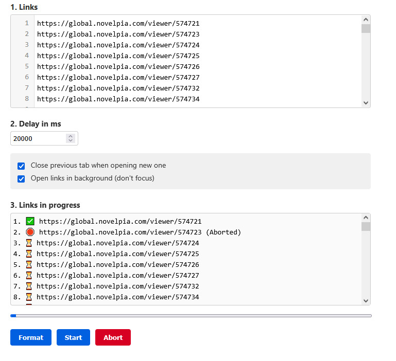Viewport: 396px width, 361px height.
Task: Click the red aborted stop icon for link 574723
Action: pyautogui.click(x=30, y=232)
